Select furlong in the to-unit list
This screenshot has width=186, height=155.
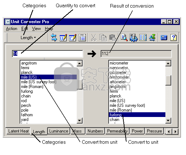tap(137, 115)
